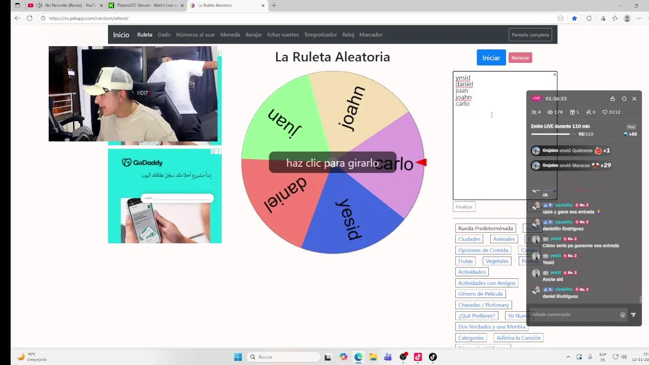The height and width of the screenshot is (365, 649).
Task: Click the chat filter icon
Action: click(x=633, y=315)
